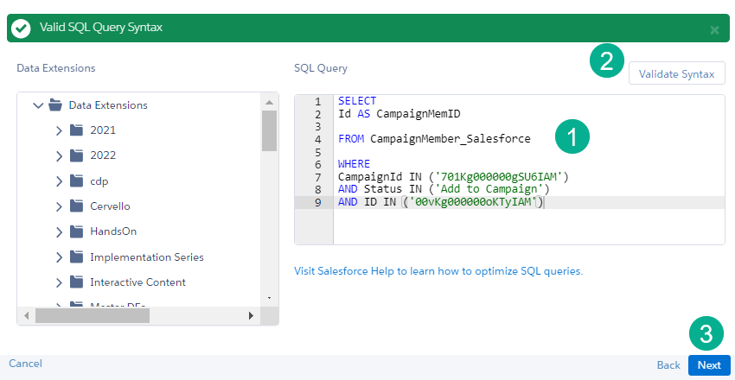The image size is (735, 380).
Task: Open the Salesforce Help optimize SQL link
Action: (438, 270)
